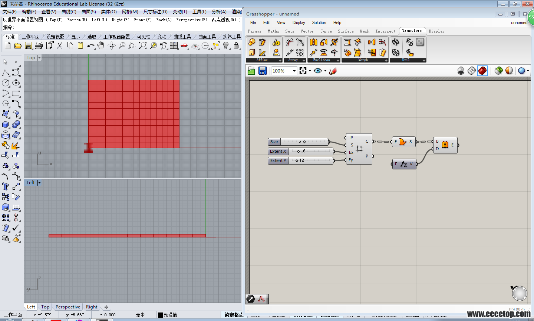This screenshot has width=534, height=321.
Task: Add a viewport tab with the plus button
Action: pos(106,307)
